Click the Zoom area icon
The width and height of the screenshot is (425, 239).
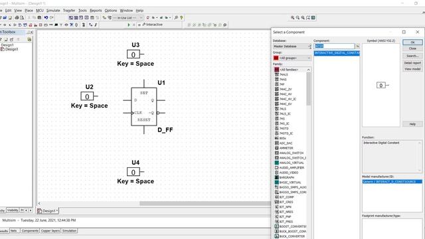303,18
